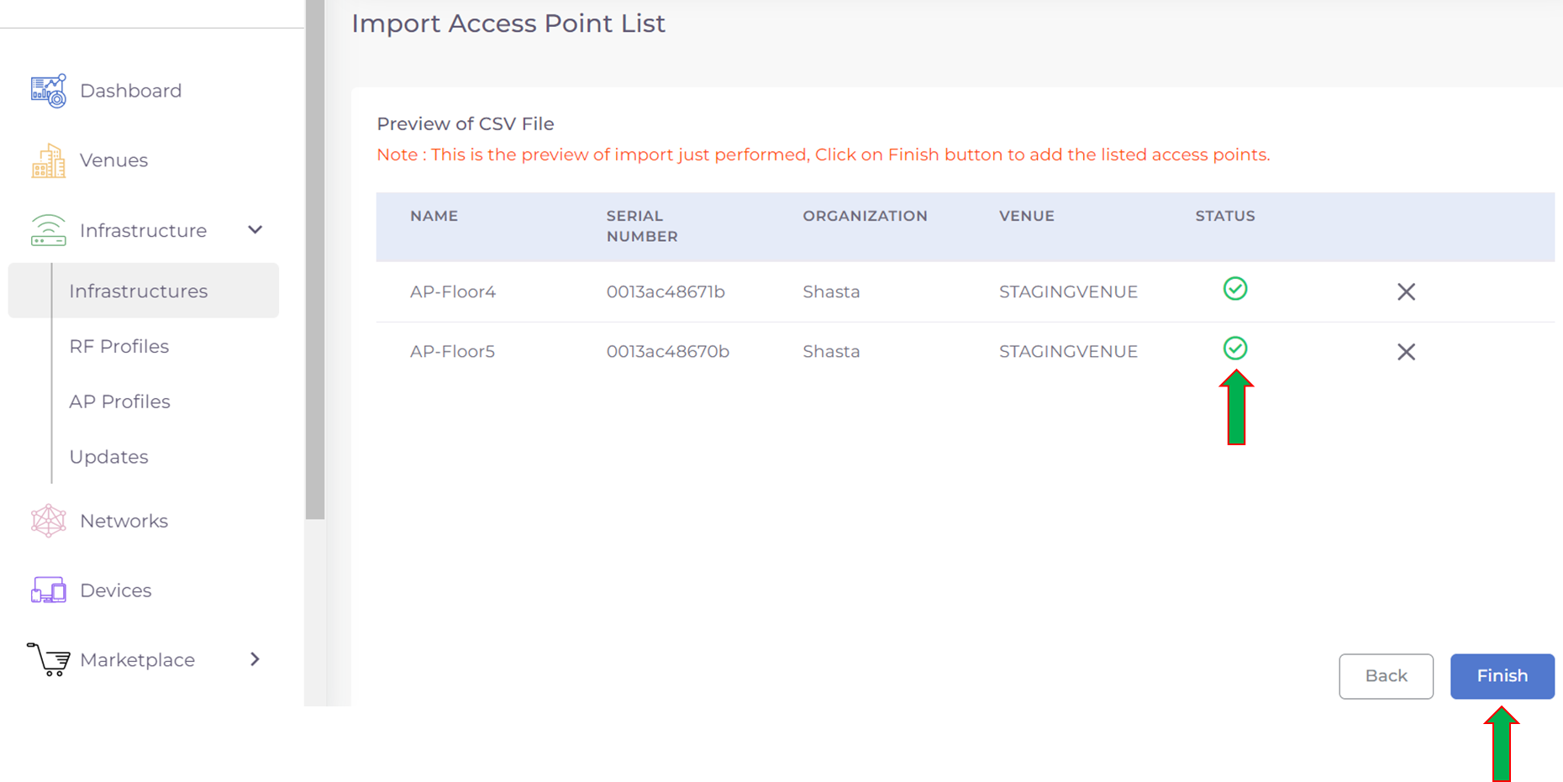Open the Infrastructures submenu item
Viewport: 1563px width, 782px height.
[139, 291]
